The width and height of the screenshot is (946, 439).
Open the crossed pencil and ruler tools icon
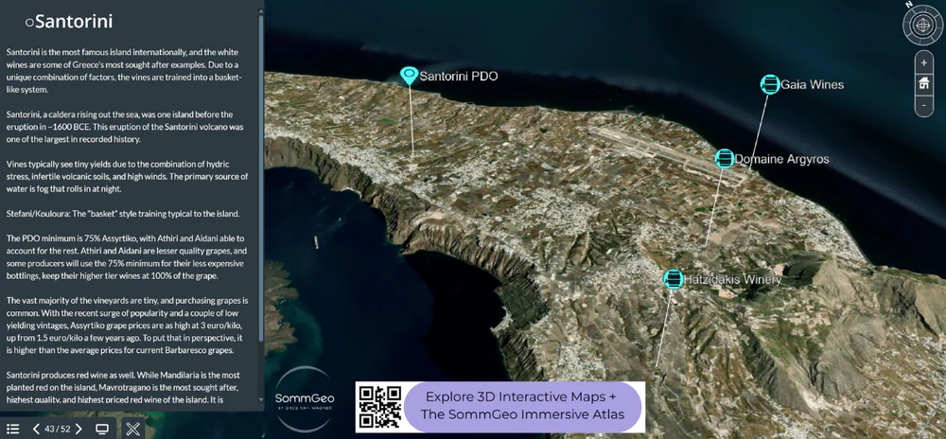point(133,429)
